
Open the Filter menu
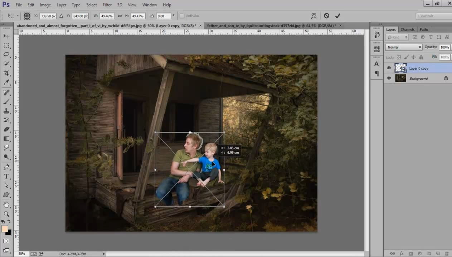[107, 5]
